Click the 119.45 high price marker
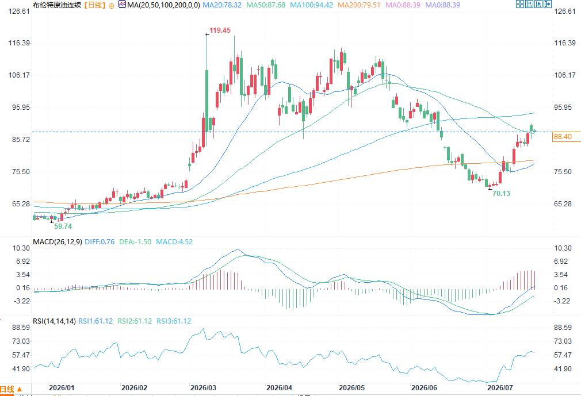The width and height of the screenshot is (581, 396). [220, 30]
